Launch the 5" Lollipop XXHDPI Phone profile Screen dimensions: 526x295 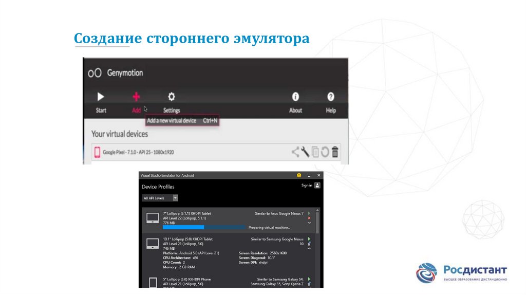point(309,279)
